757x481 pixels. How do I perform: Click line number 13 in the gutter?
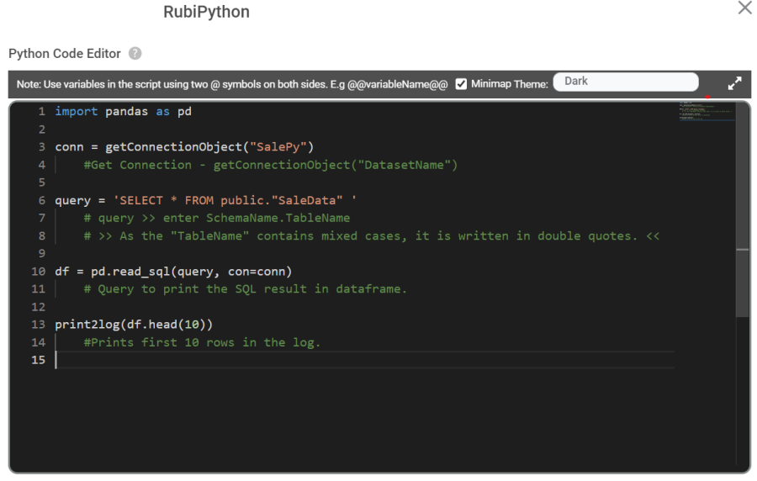[x=39, y=325]
